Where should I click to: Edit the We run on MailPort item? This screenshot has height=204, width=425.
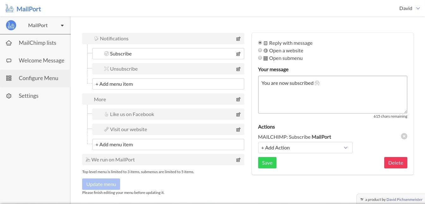coord(238,160)
